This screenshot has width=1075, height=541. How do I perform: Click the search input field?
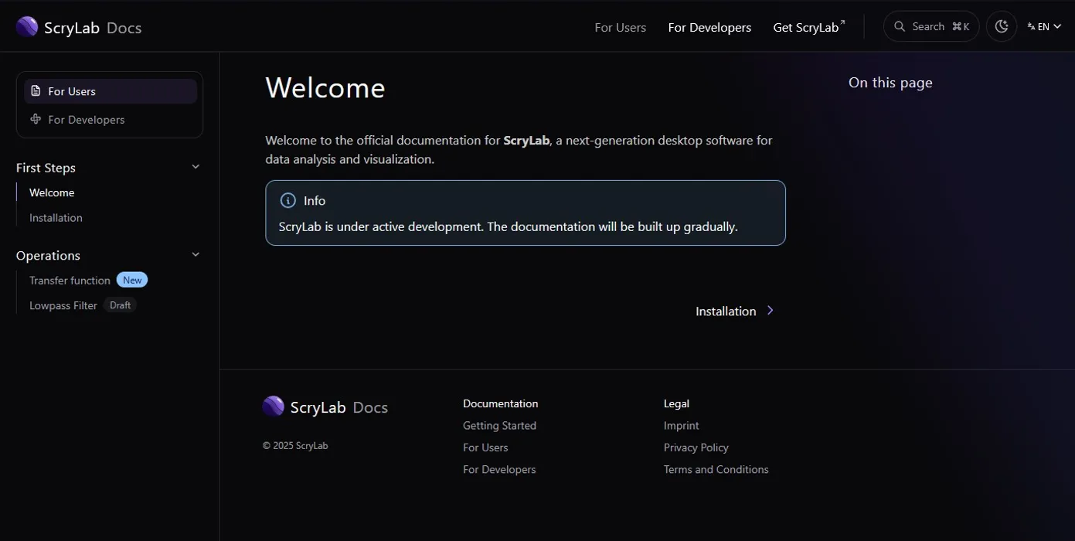(x=931, y=26)
